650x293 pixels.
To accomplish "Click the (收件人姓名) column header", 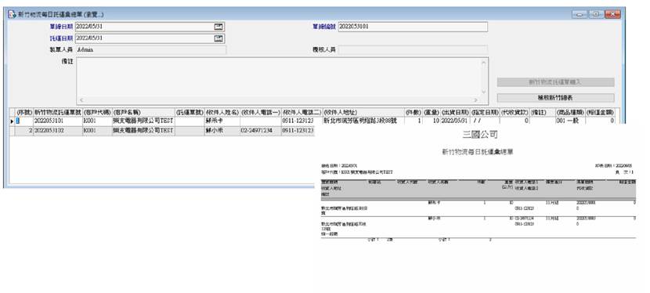I will [x=222, y=113].
